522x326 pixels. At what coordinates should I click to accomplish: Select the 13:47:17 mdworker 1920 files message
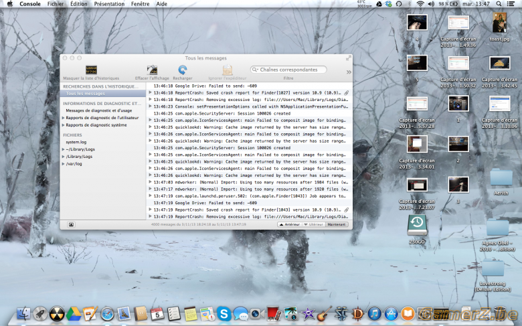click(x=250, y=189)
